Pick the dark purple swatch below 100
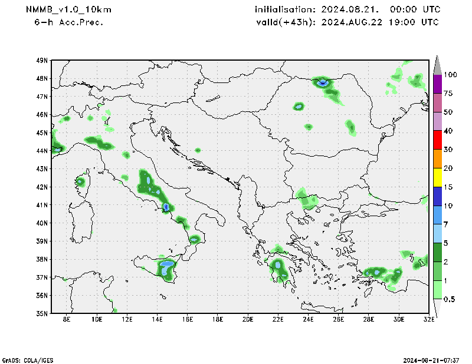The image size is (472, 364). coord(438,84)
